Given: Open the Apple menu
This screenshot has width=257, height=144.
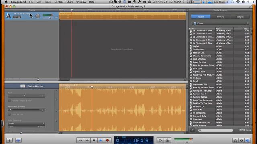Looking at the screenshot, I should click(6, 2).
